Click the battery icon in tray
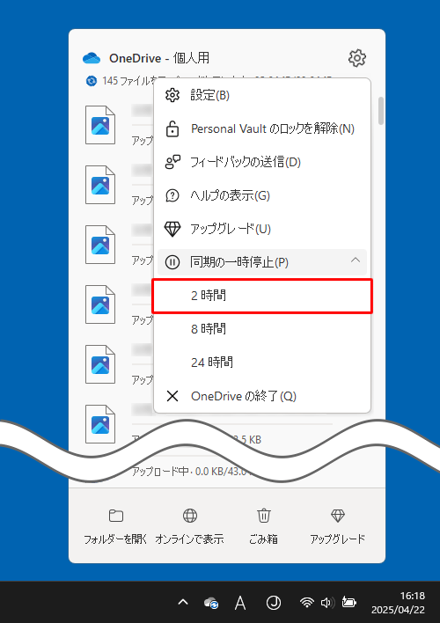The height and width of the screenshot is (623, 440). (349, 603)
